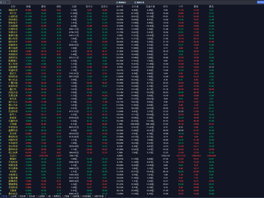Click the icon beside the first top-center label
Screen dimensions: 264x198
[117, 3]
